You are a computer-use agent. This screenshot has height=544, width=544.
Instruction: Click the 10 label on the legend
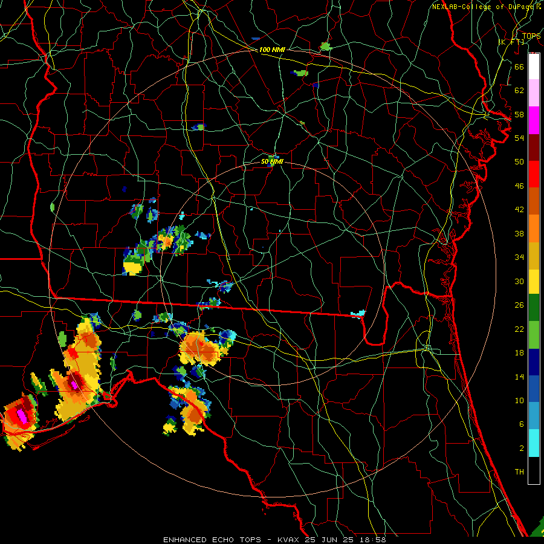[x=519, y=400]
